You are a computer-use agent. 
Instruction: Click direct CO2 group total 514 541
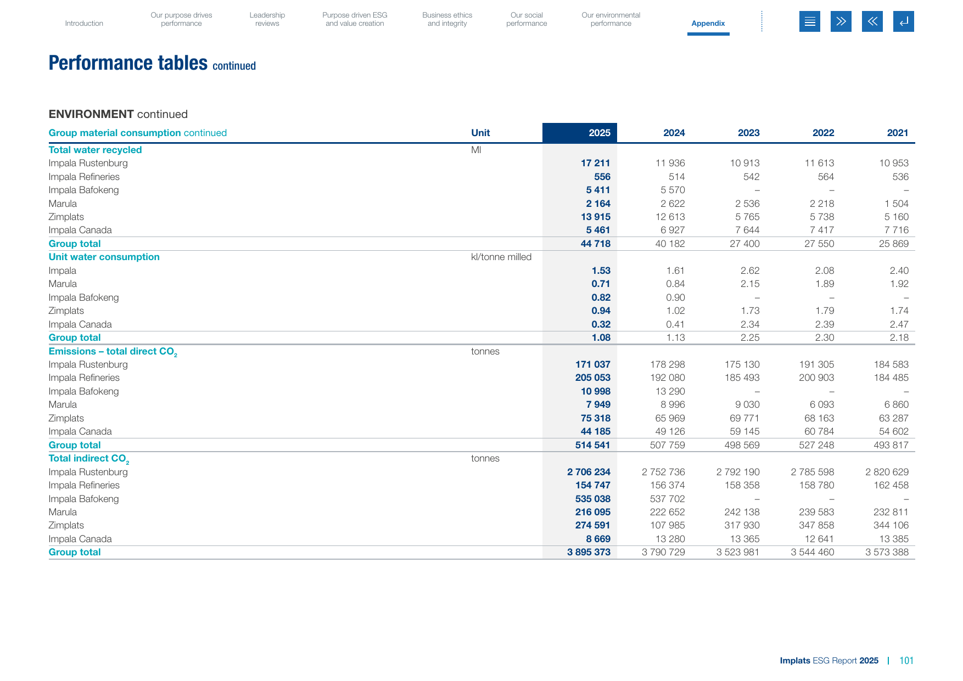pos(593,445)
